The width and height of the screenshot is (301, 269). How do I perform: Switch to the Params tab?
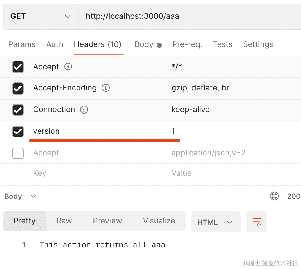22,44
